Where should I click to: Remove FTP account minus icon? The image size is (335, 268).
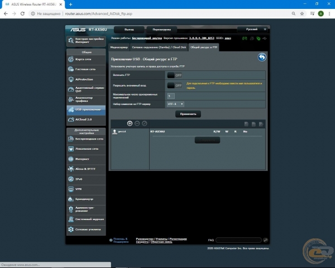(x=137, y=123)
